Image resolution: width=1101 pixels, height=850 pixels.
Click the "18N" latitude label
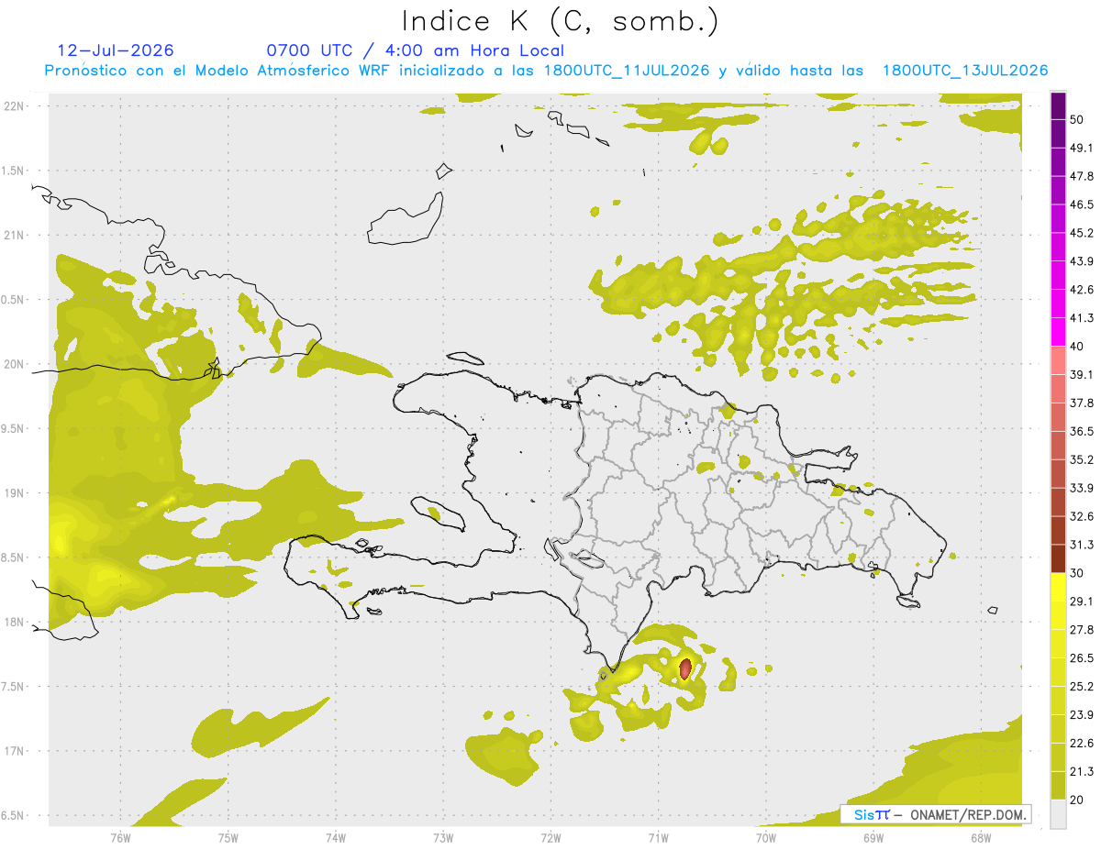[16, 622]
